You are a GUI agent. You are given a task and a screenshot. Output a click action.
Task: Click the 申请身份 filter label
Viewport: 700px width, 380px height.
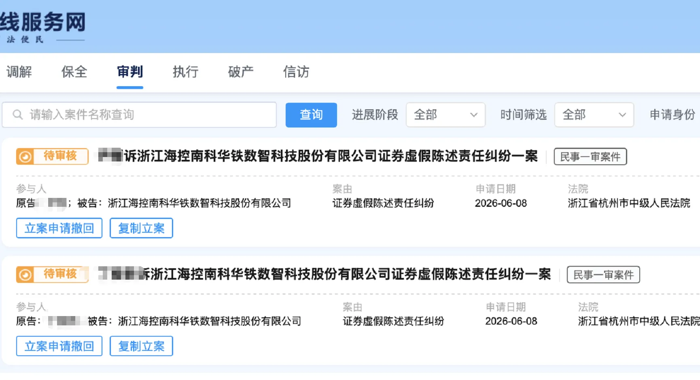tap(672, 115)
